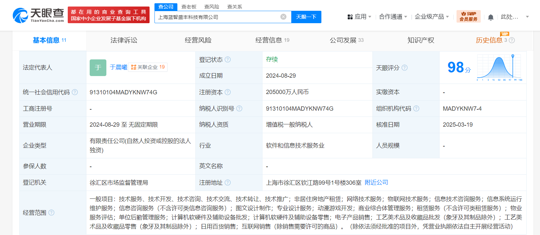Click help icon beside 统一社会信用代码

pyautogui.click(x=75, y=92)
